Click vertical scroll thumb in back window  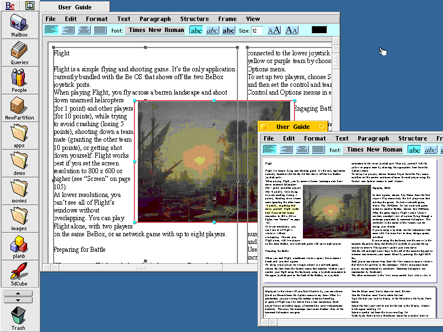(336, 60)
